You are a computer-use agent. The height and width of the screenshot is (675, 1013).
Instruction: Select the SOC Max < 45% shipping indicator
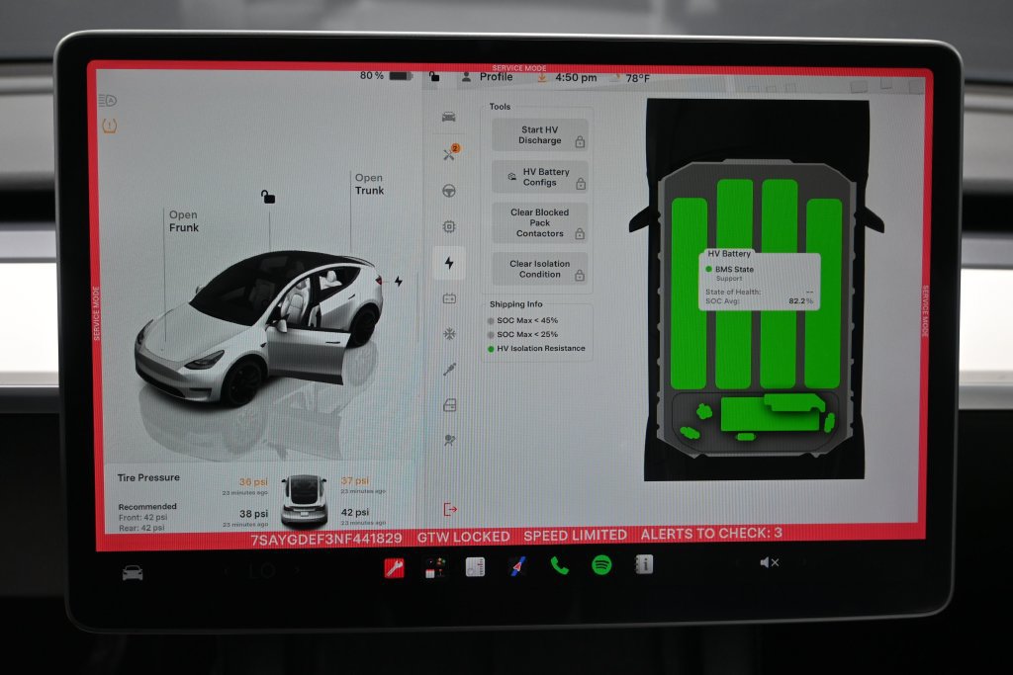tap(522, 320)
